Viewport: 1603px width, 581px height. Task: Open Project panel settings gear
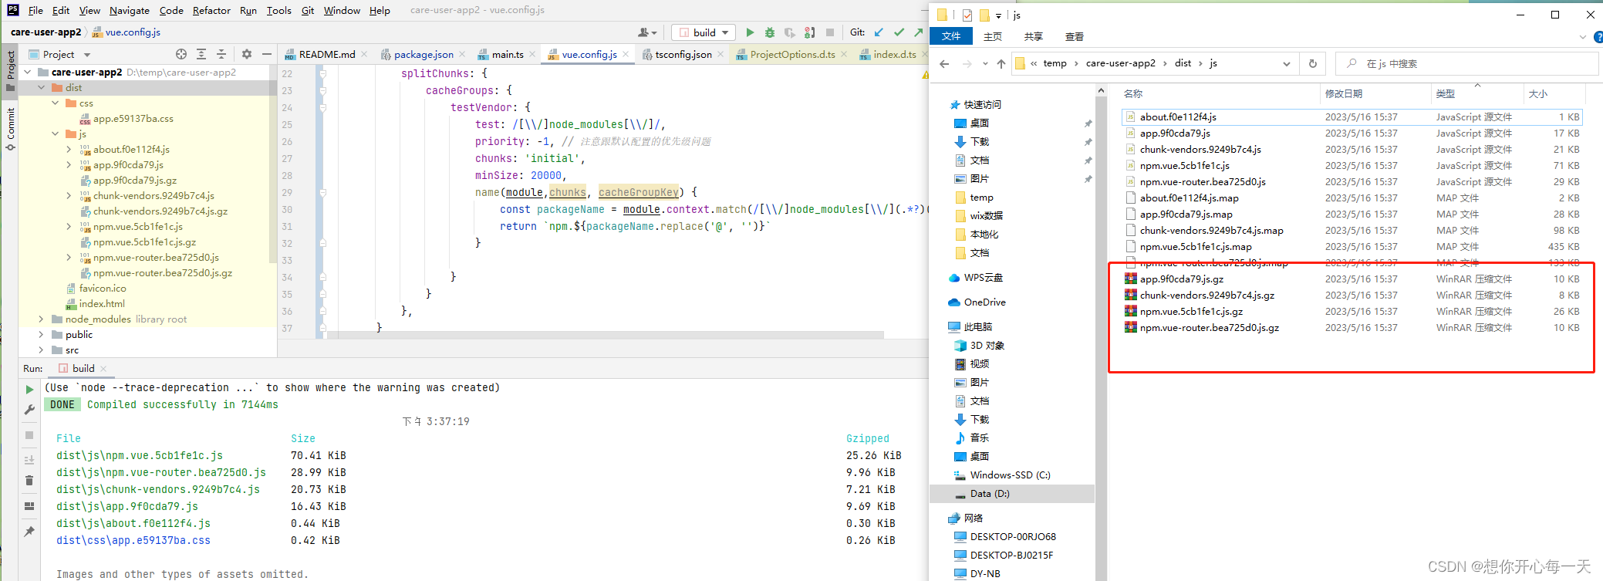[247, 54]
